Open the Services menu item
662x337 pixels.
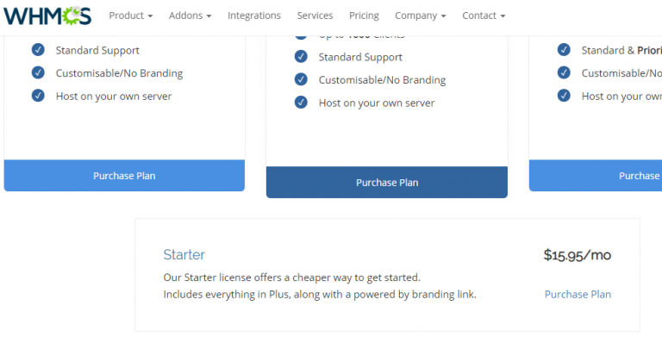tap(315, 16)
